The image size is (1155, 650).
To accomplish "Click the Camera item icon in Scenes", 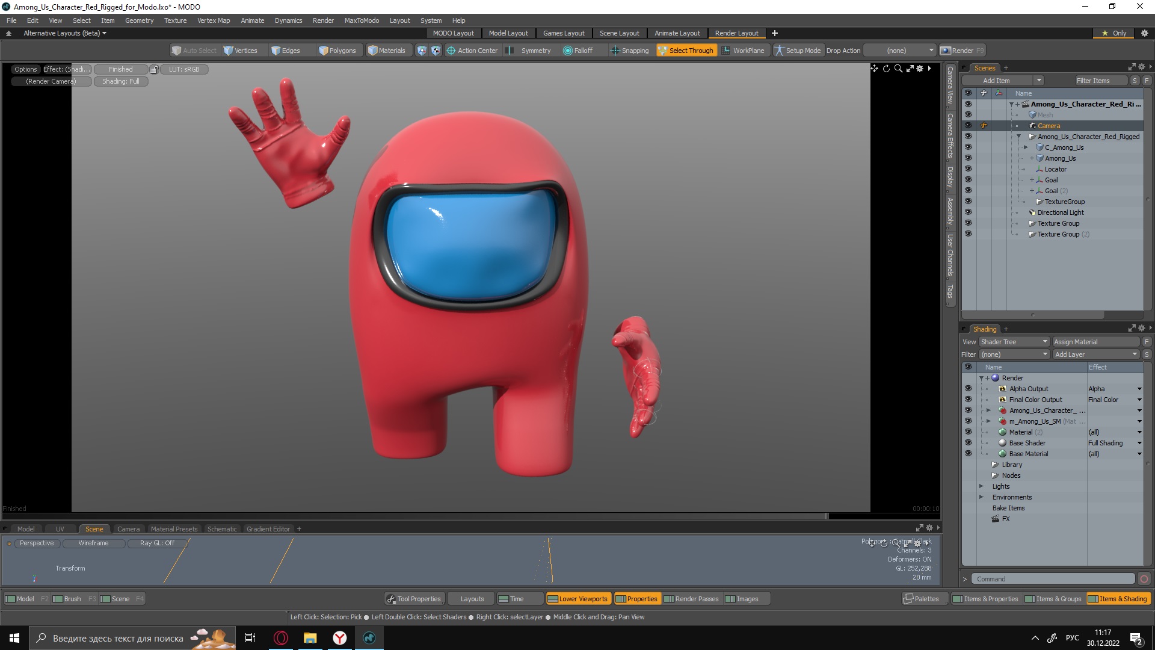I will click(x=1033, y=126).
